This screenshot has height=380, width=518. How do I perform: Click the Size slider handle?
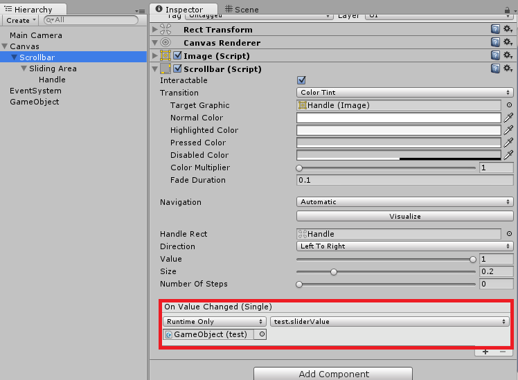pyautogui.click(x=334, y=272)
